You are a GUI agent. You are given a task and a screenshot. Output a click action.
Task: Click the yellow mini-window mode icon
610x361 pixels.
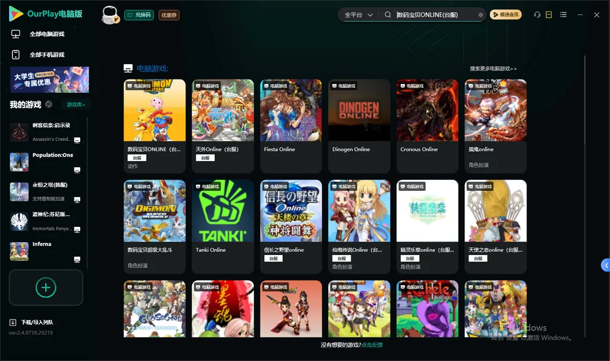click(548, 15)
